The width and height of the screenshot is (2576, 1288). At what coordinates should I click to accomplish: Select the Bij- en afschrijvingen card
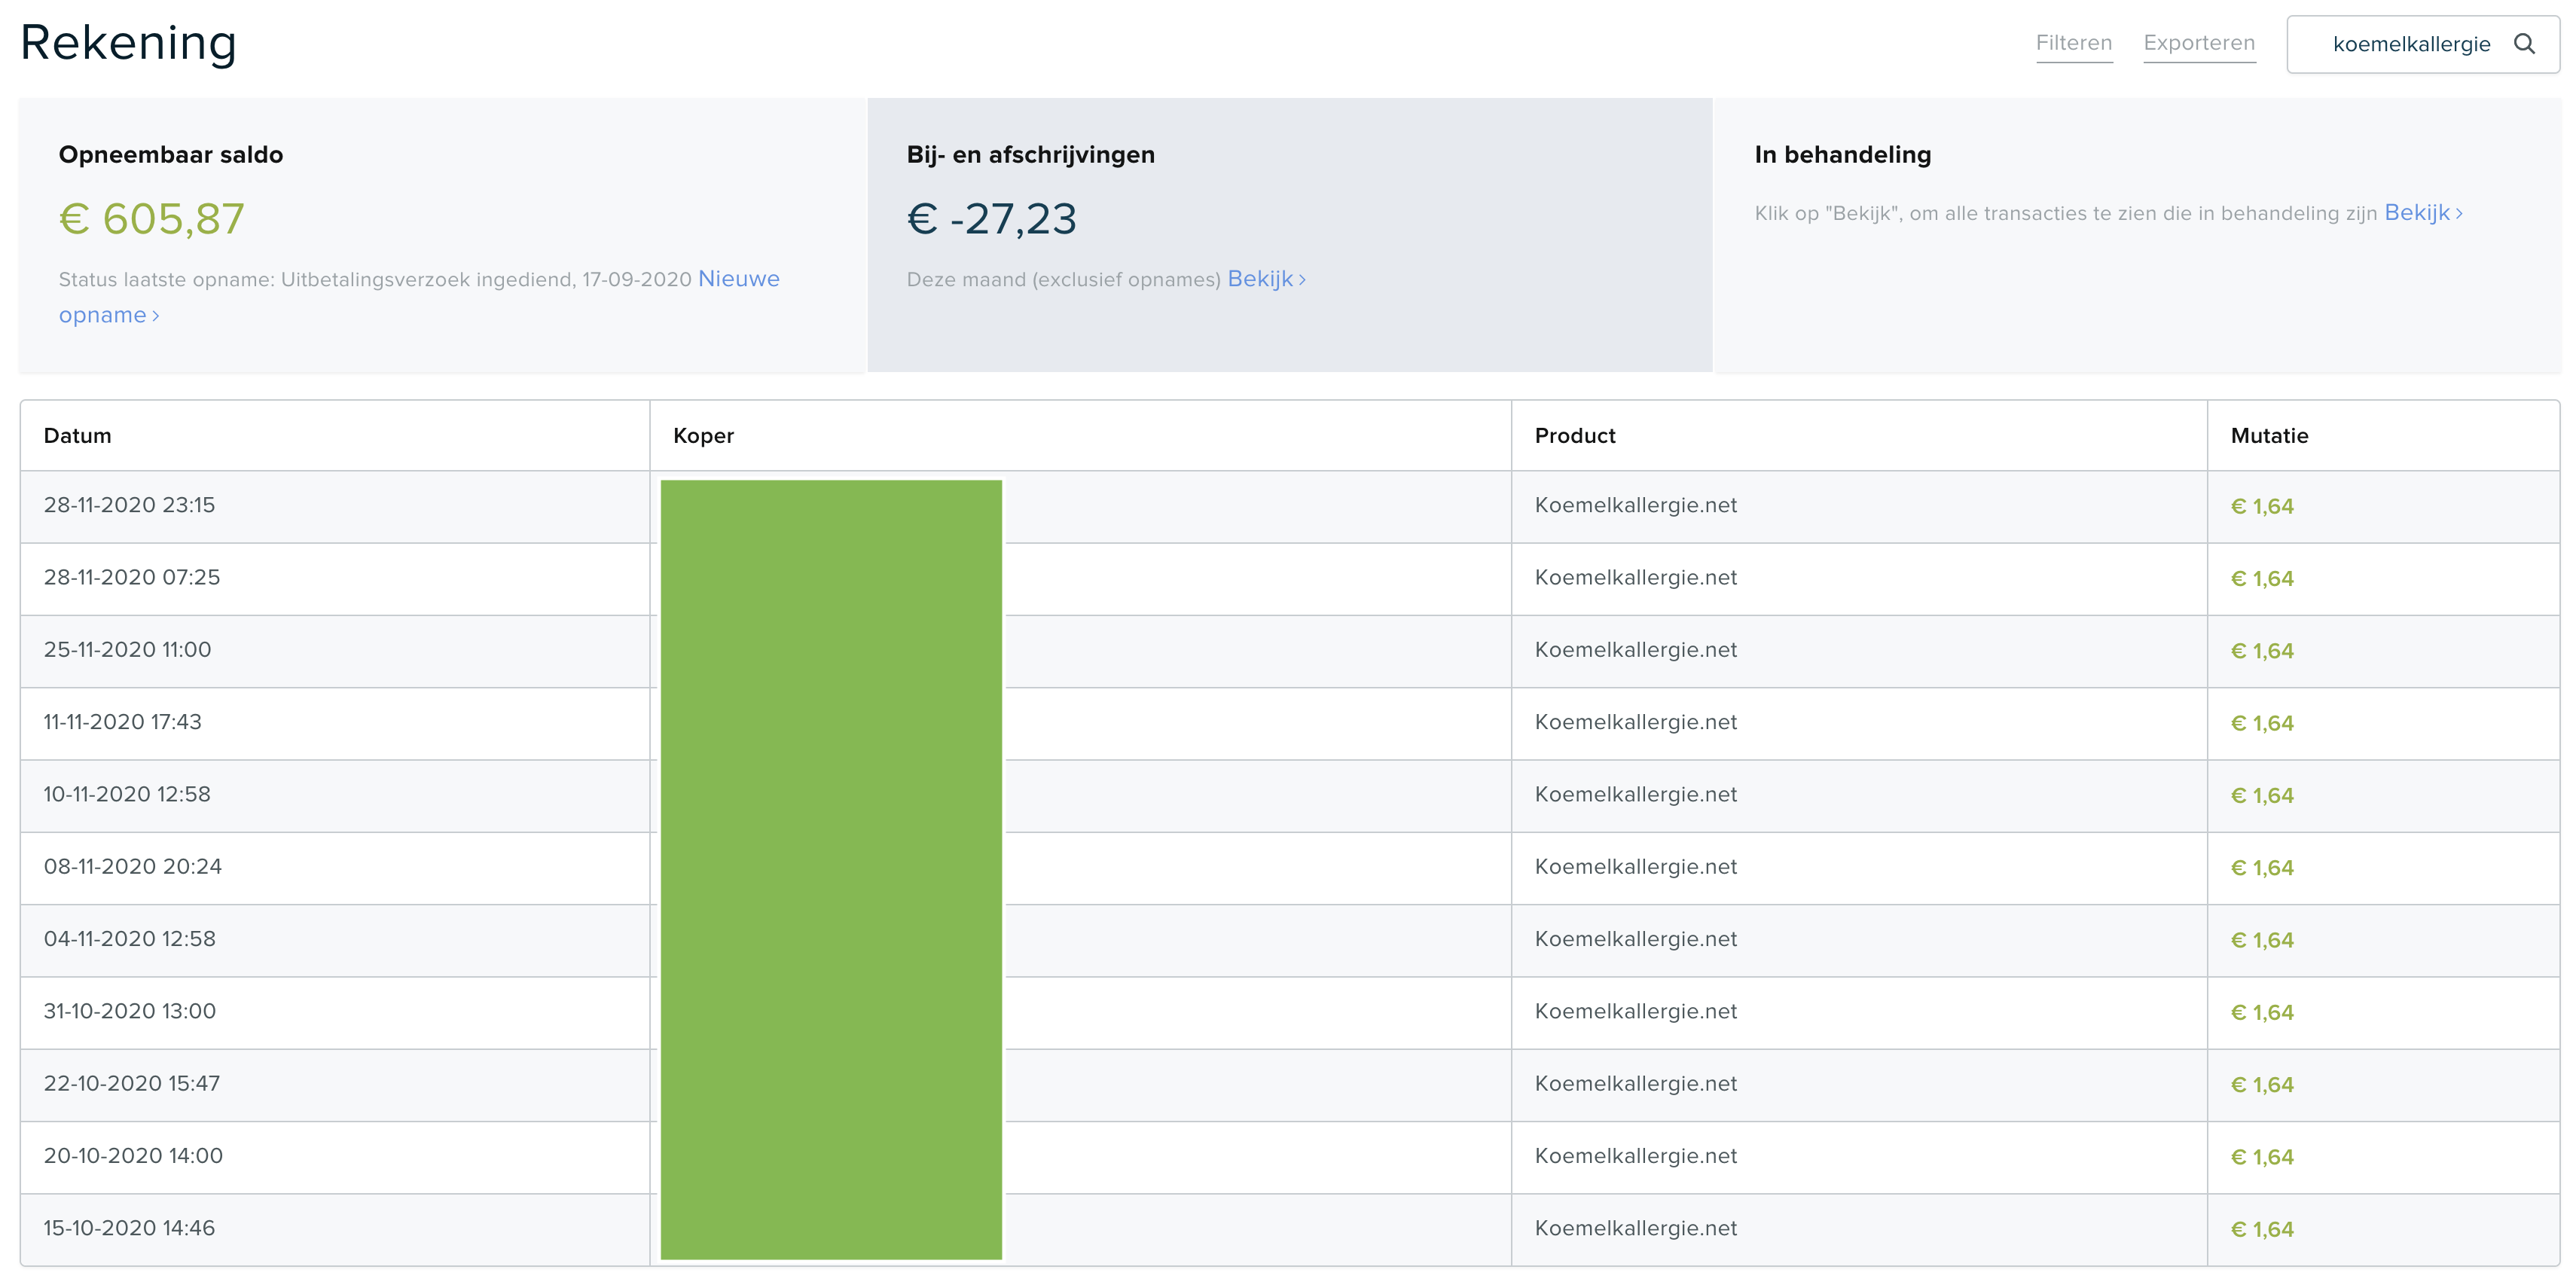(1290, 236)
